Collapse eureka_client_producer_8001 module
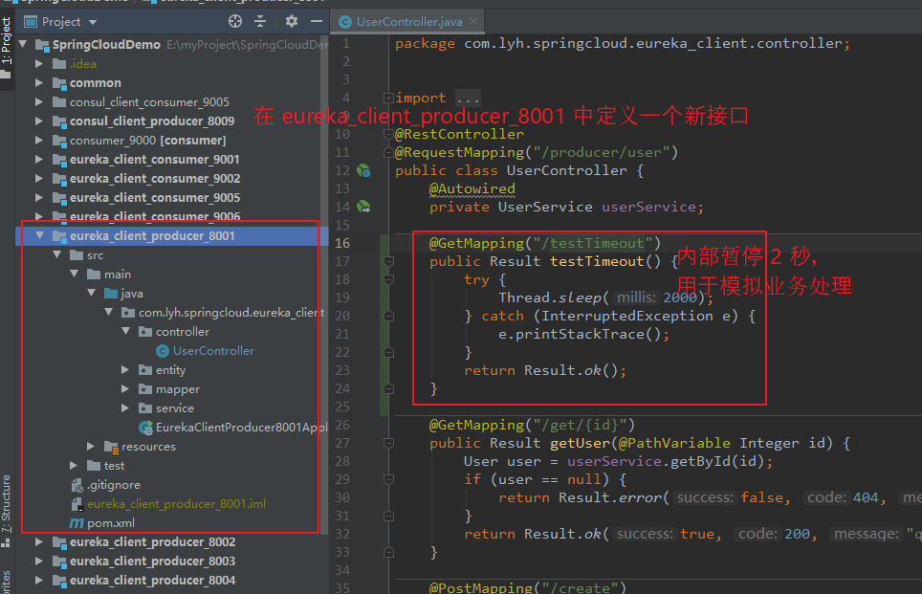 coord(39,235)
